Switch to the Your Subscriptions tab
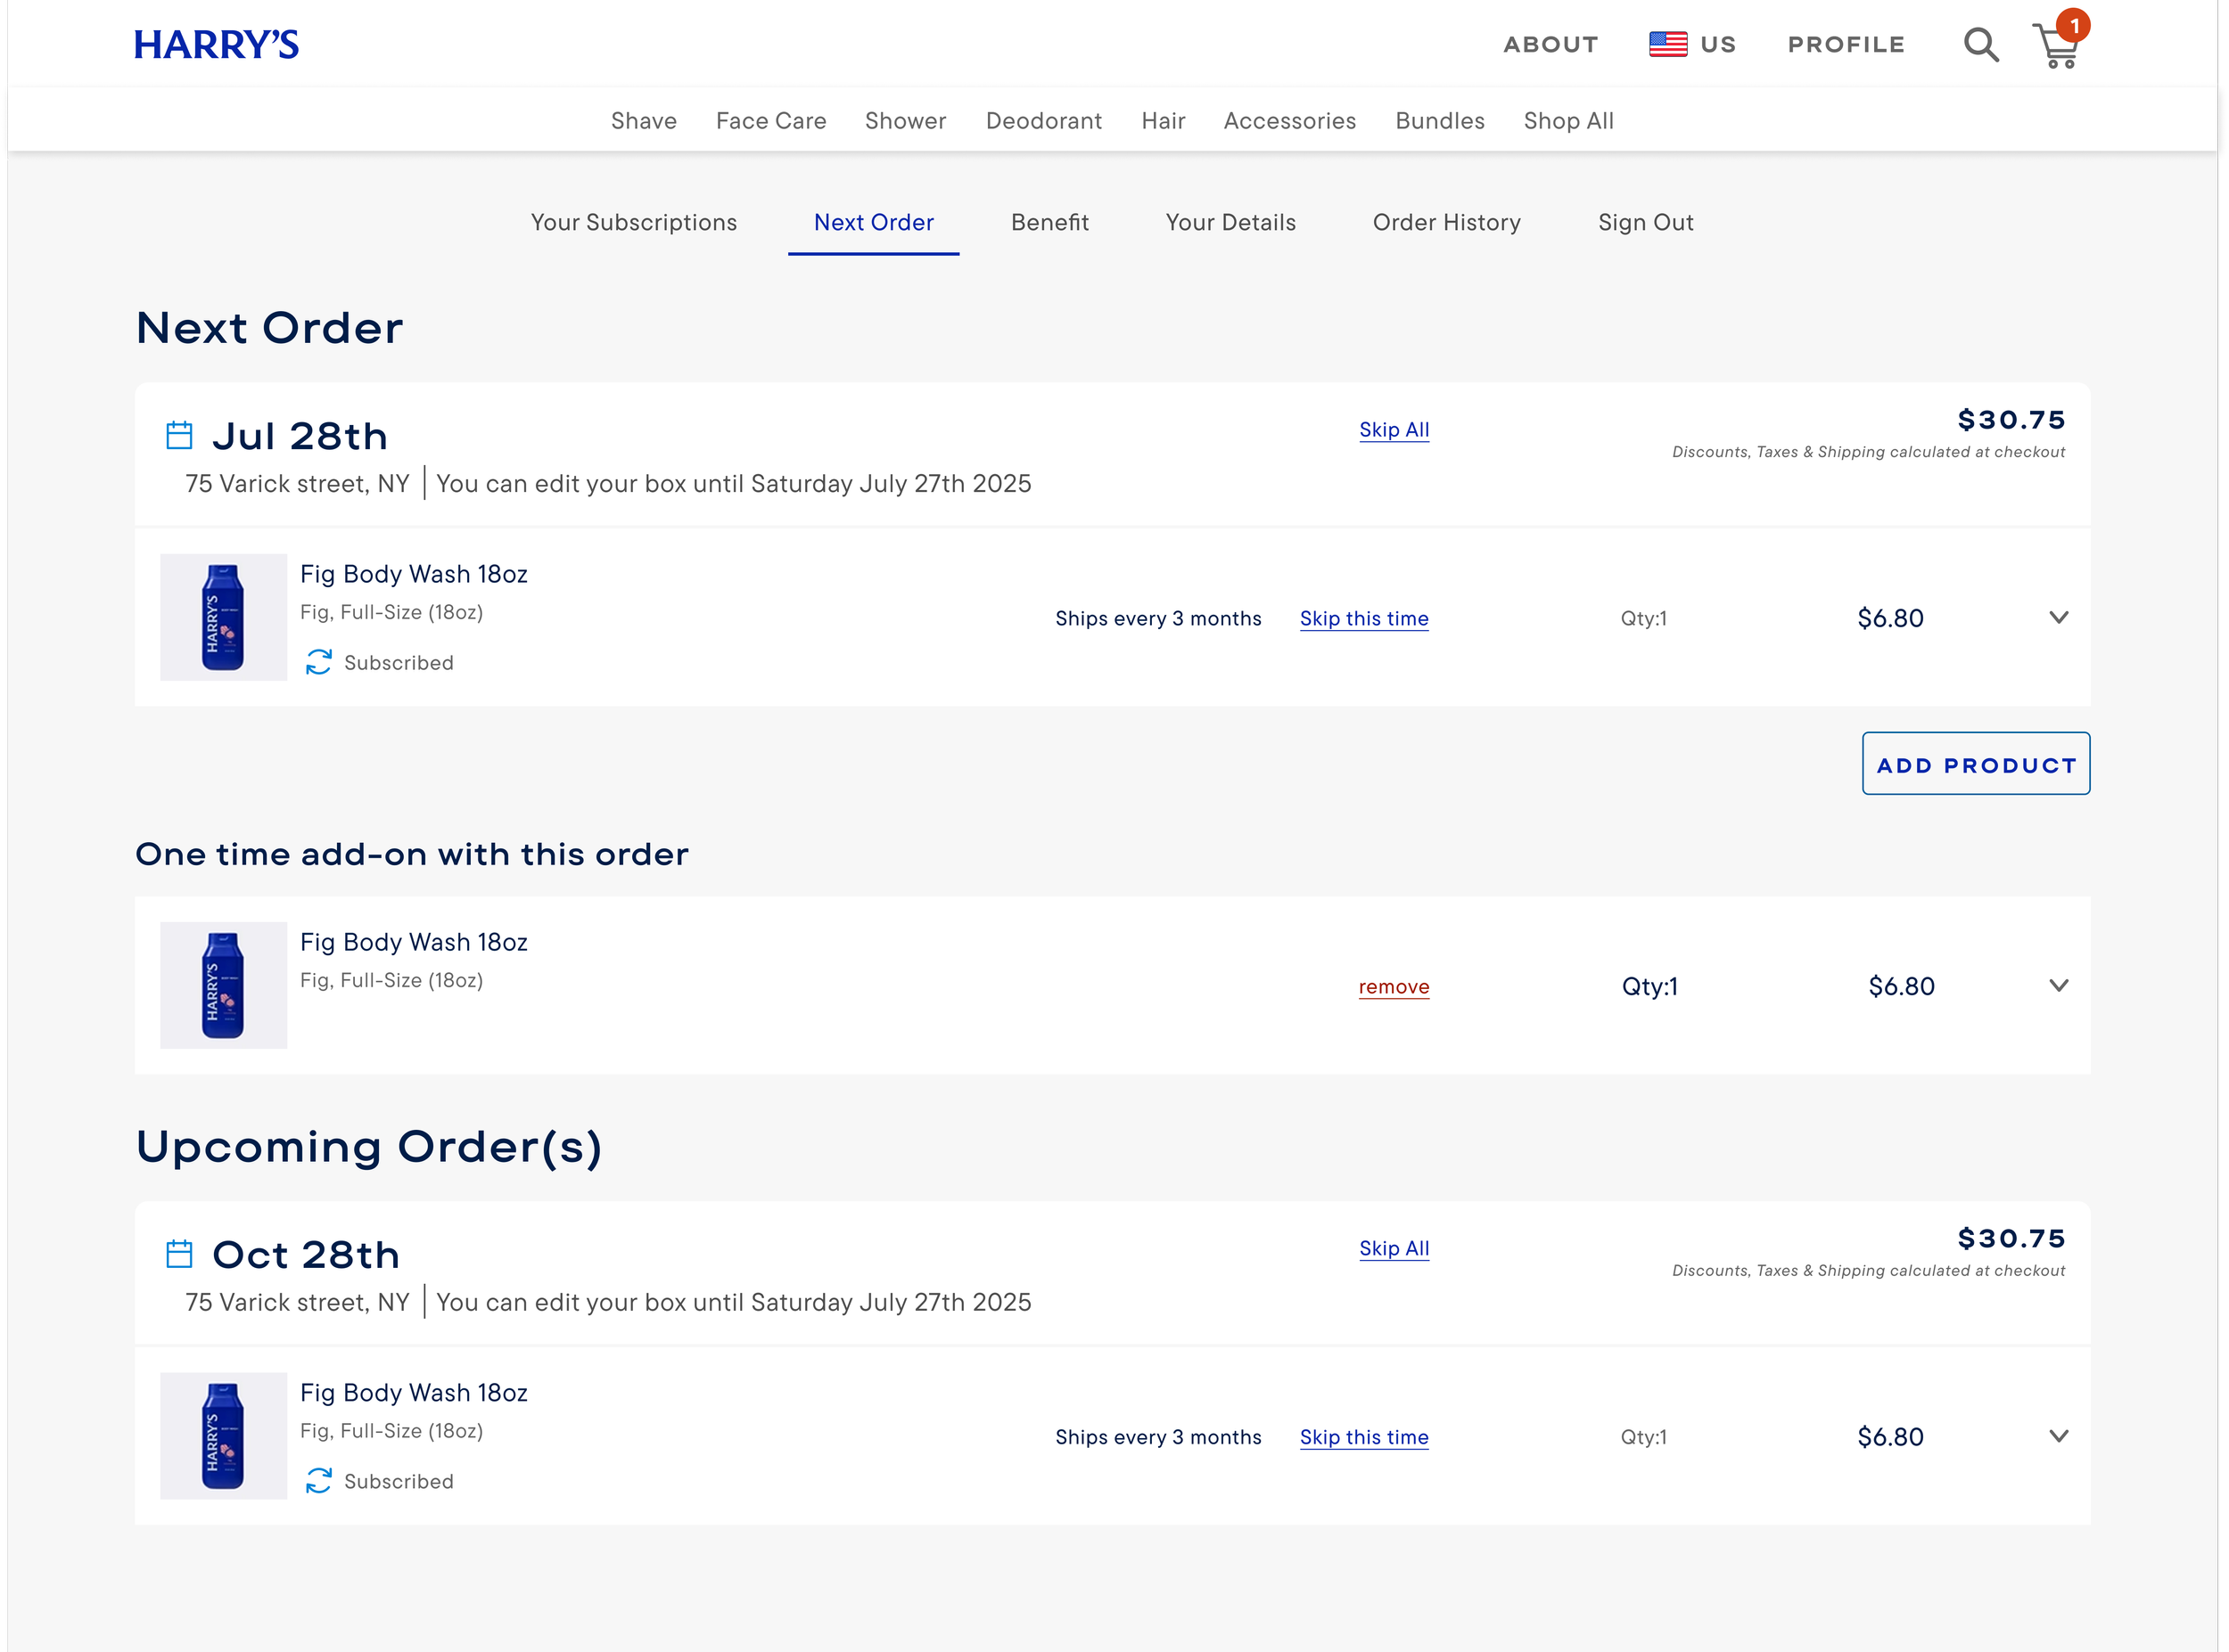This screenshot has height=1652, width=2229. pyautogui.click(x=633, y=222)
